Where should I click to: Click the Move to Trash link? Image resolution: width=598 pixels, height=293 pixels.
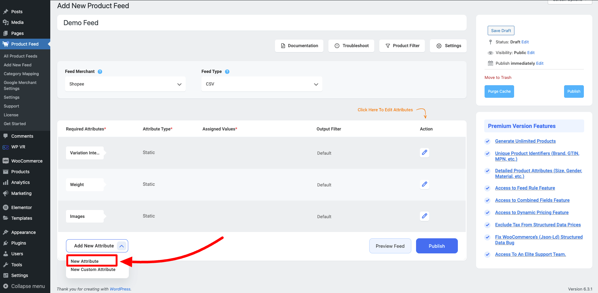(x=498, y=77)
